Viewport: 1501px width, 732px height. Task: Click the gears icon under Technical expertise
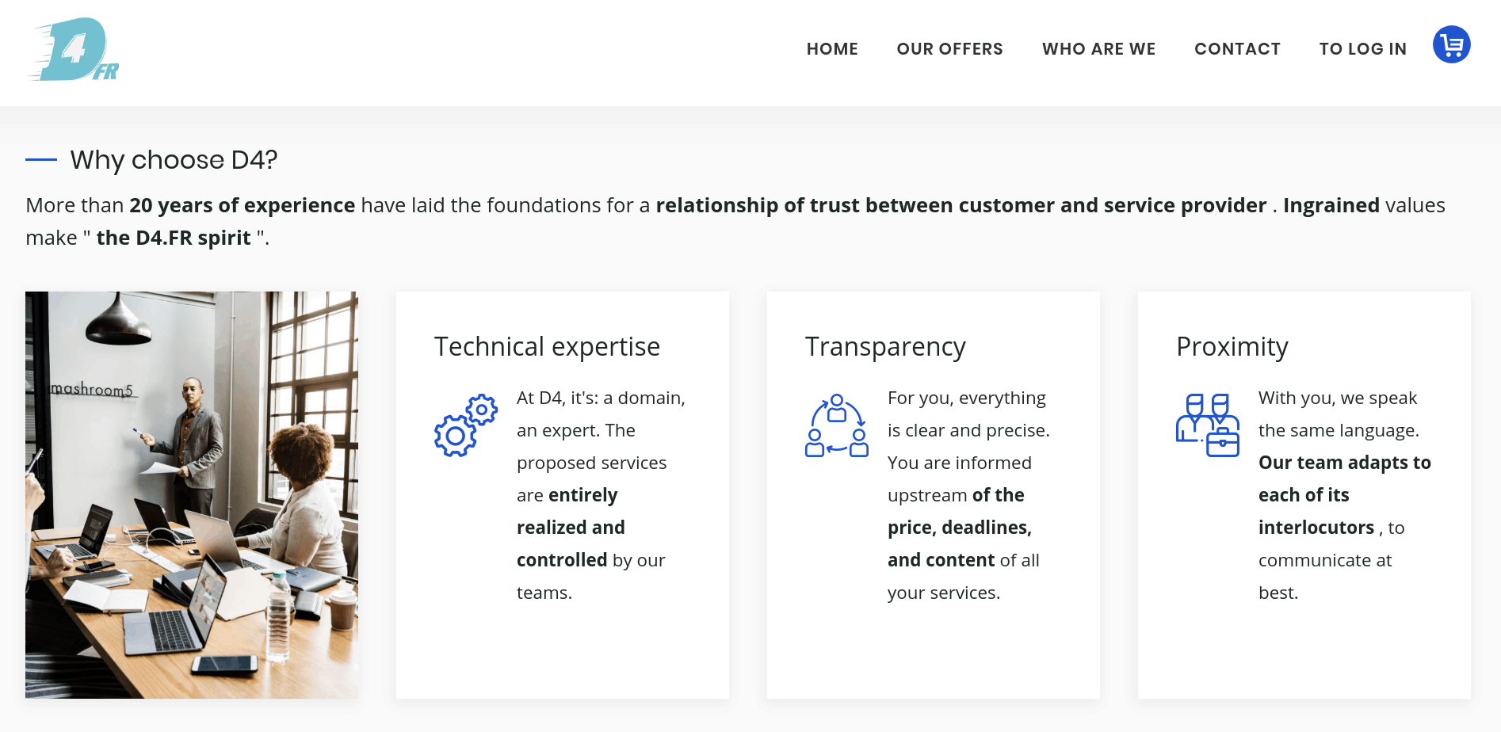pyautogui.click(x=466, y=425)
